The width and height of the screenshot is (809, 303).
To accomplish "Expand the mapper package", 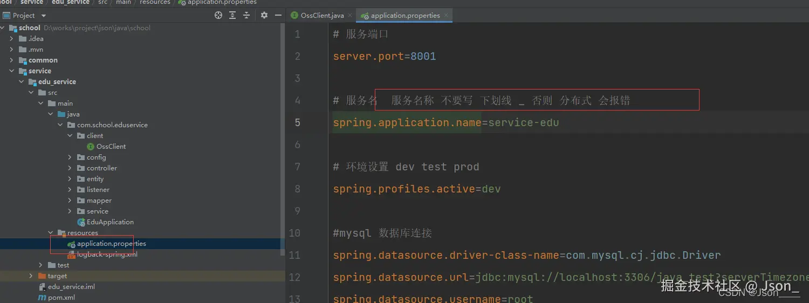I will click(70, 201).
